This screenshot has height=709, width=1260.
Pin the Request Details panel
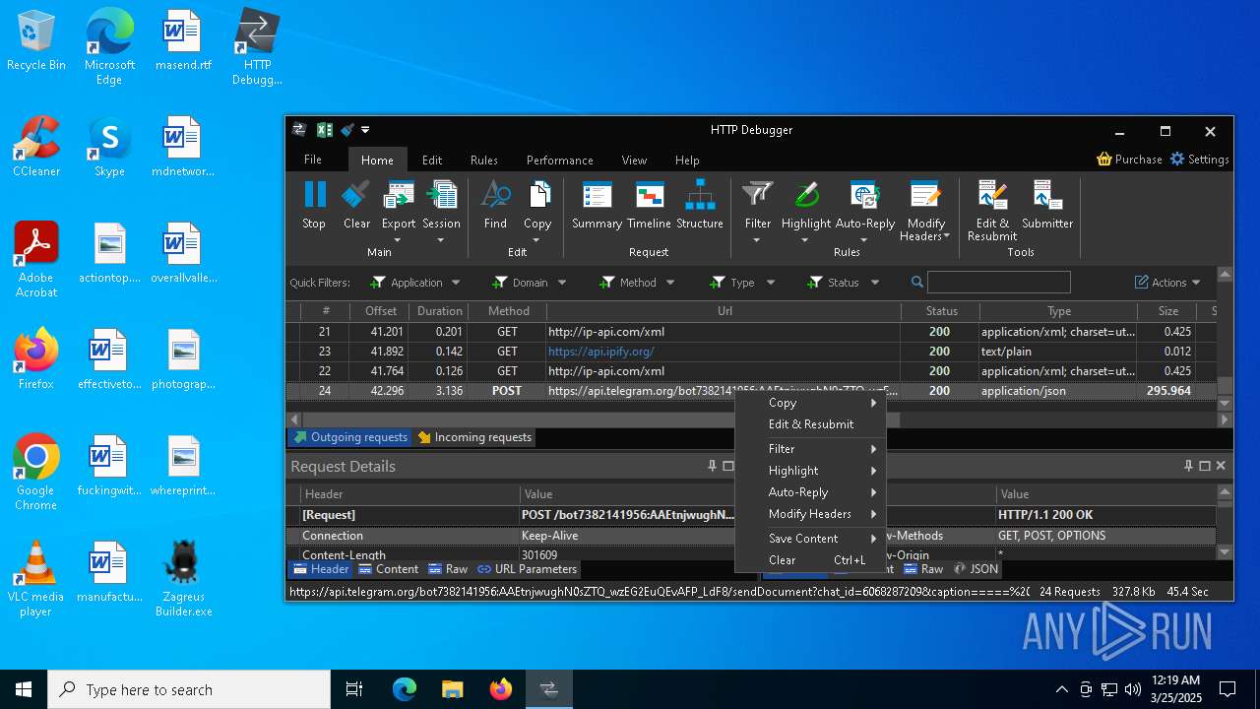pyautogui.click(x=712, y=466)
